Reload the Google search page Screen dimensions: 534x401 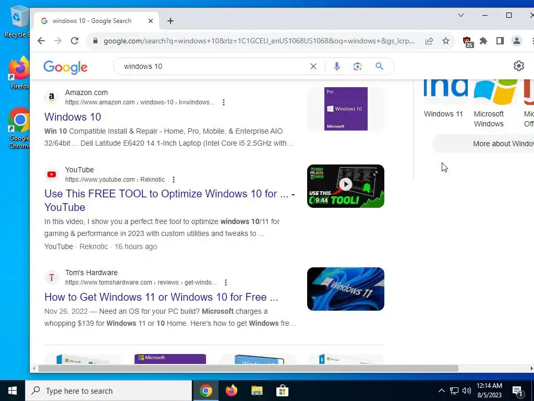75,41
